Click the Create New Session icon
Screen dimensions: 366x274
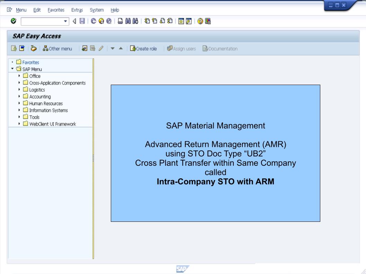[x=181, y=21]
